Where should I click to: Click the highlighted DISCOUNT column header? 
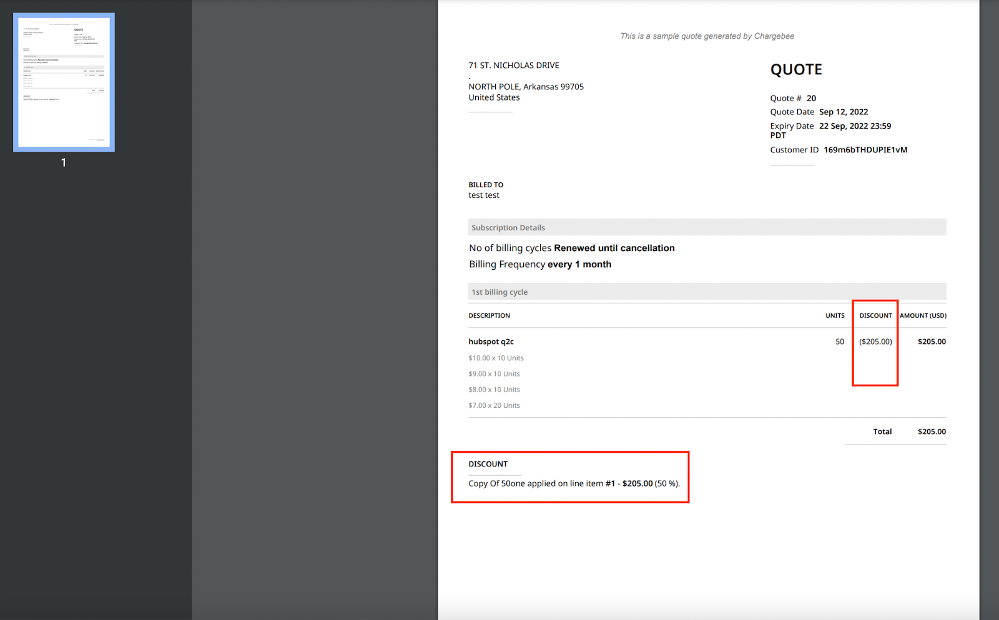pos(875,315)
